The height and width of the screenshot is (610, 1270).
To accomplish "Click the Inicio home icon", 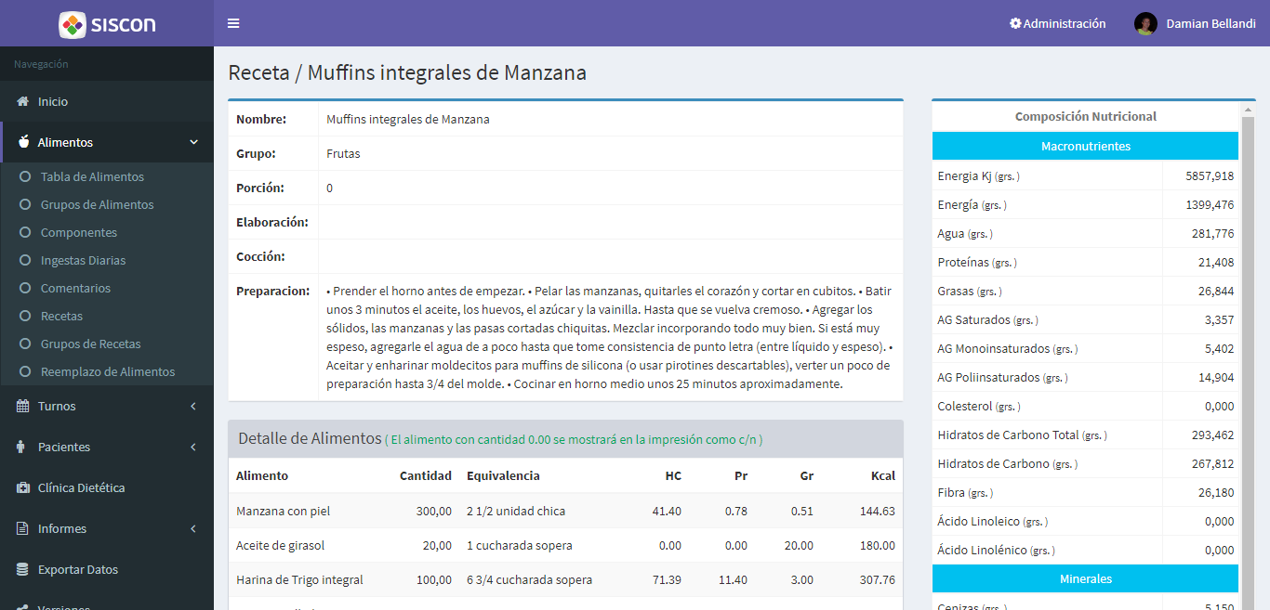I will click(23, 101).
